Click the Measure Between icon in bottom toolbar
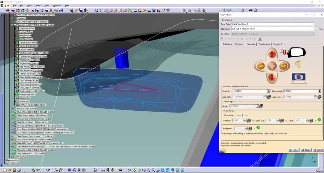Screen dimensions: 324x173 click(103, 170)
